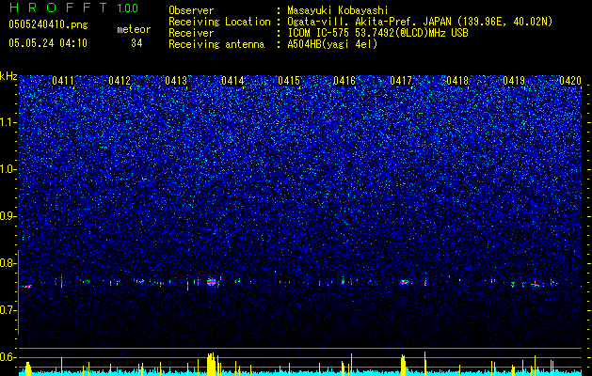
Task: Click the receiver ICOM IC-575 frequency text
Action: pyautogui.click(x=377, y=33)
